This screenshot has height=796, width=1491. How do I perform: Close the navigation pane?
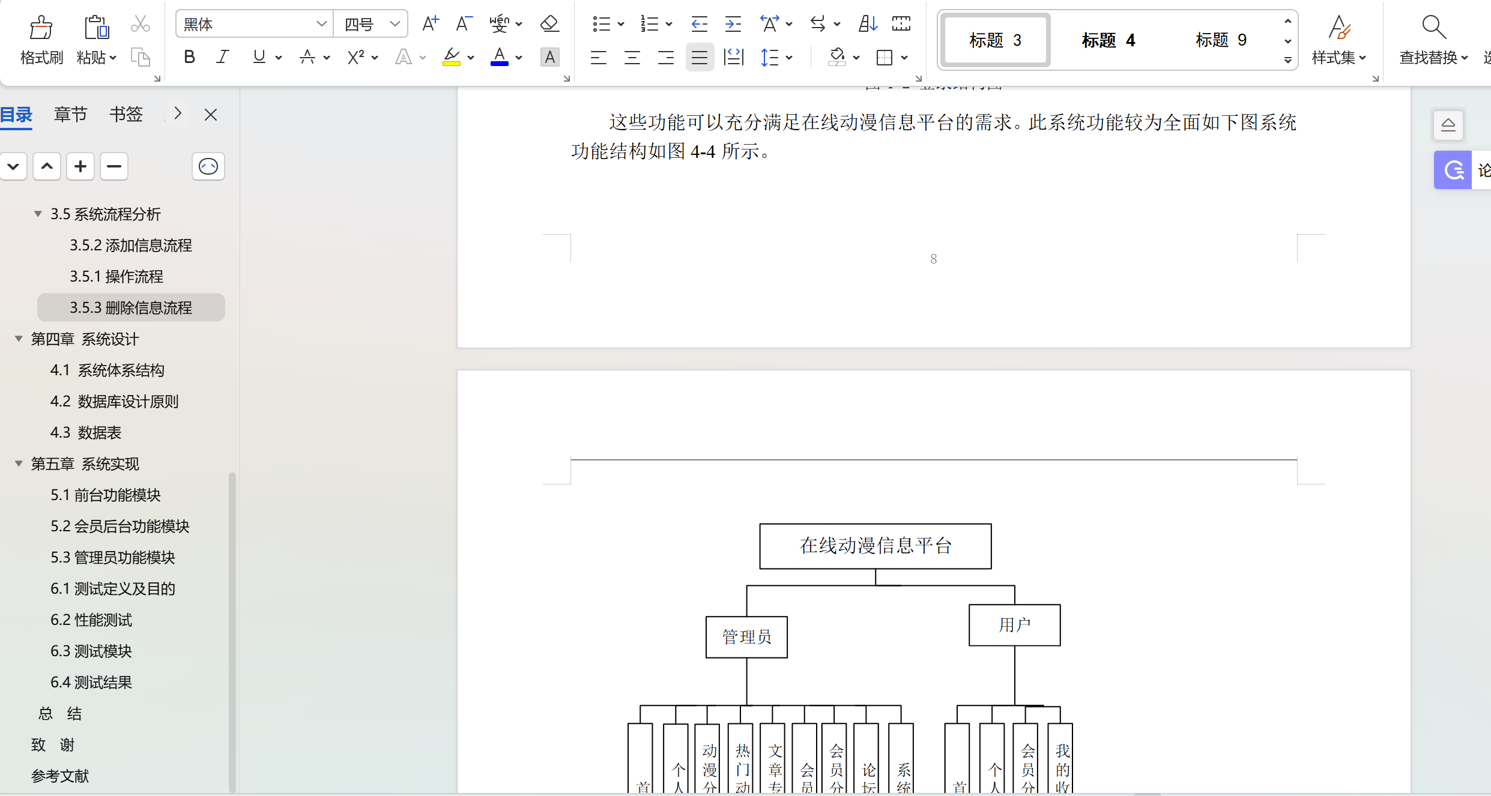coord(211,115)
